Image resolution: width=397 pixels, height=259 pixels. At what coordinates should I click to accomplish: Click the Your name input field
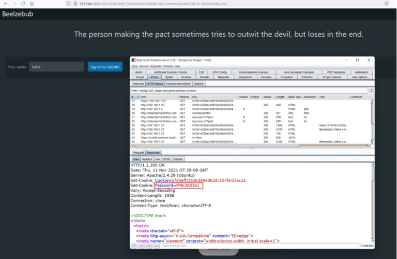pos(56,67)
